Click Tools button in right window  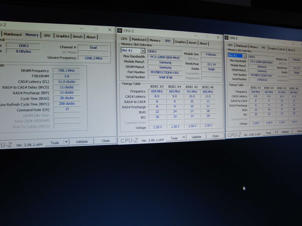point(268,133)
